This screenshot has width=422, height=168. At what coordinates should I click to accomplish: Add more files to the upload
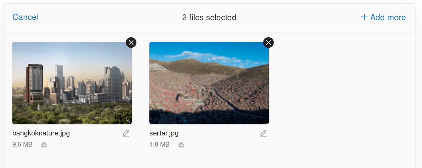[383, 17]
